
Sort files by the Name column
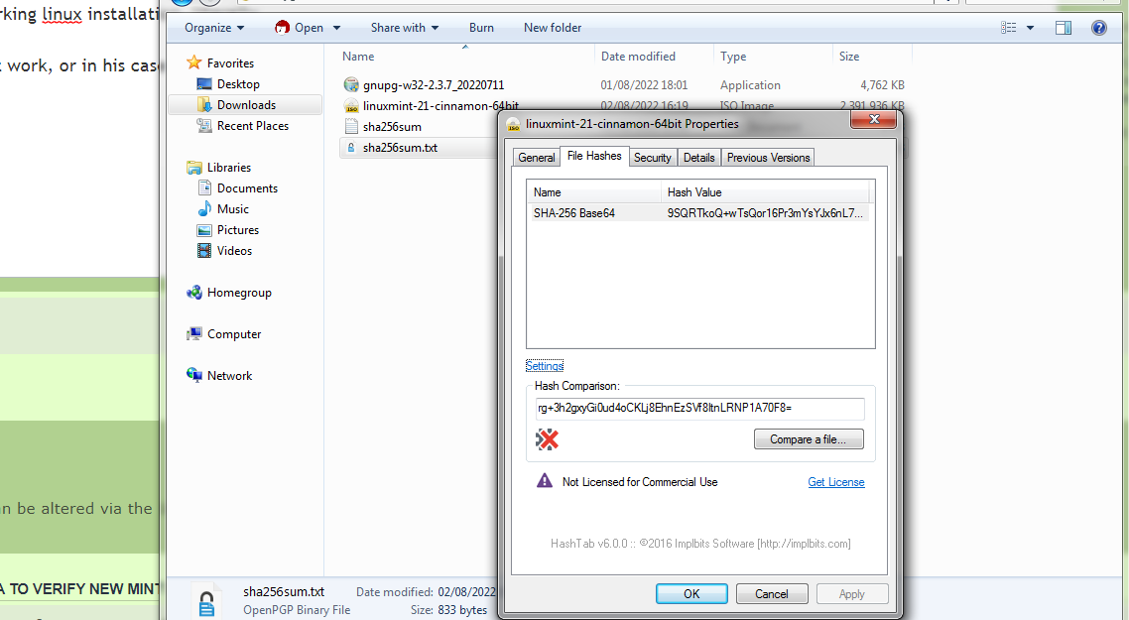click(358, 57)
